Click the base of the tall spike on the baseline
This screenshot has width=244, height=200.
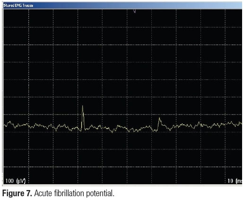[x=81, y=130]
